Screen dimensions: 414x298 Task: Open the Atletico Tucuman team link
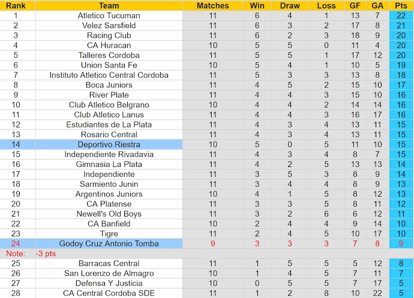tap(109, 16)
